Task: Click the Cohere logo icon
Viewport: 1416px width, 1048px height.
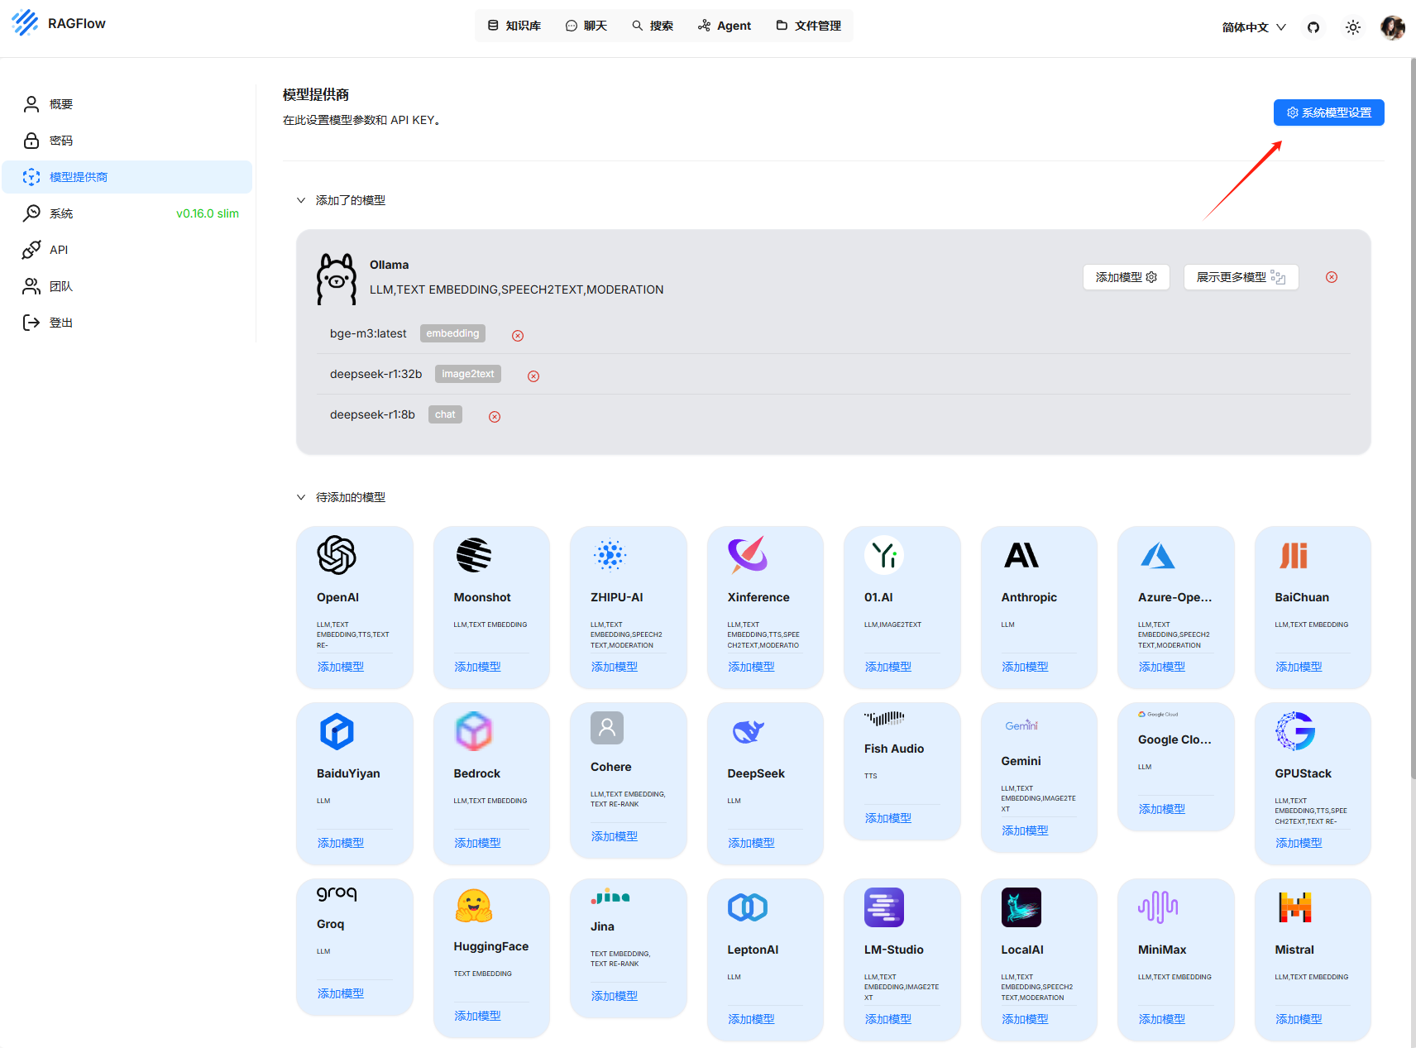Action: tap(607, 728)
